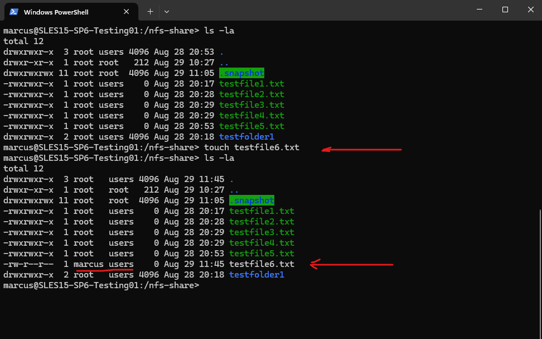Viewport: 542px width, 339px height.
Task: Close the Windows PowerShell tab
Action: click(x=126, y=12)
